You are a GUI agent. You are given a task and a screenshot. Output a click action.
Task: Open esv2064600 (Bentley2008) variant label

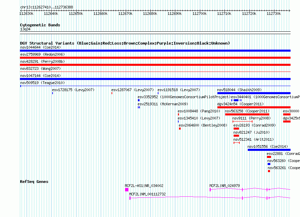pyautogui.click(x=203, y=125)
